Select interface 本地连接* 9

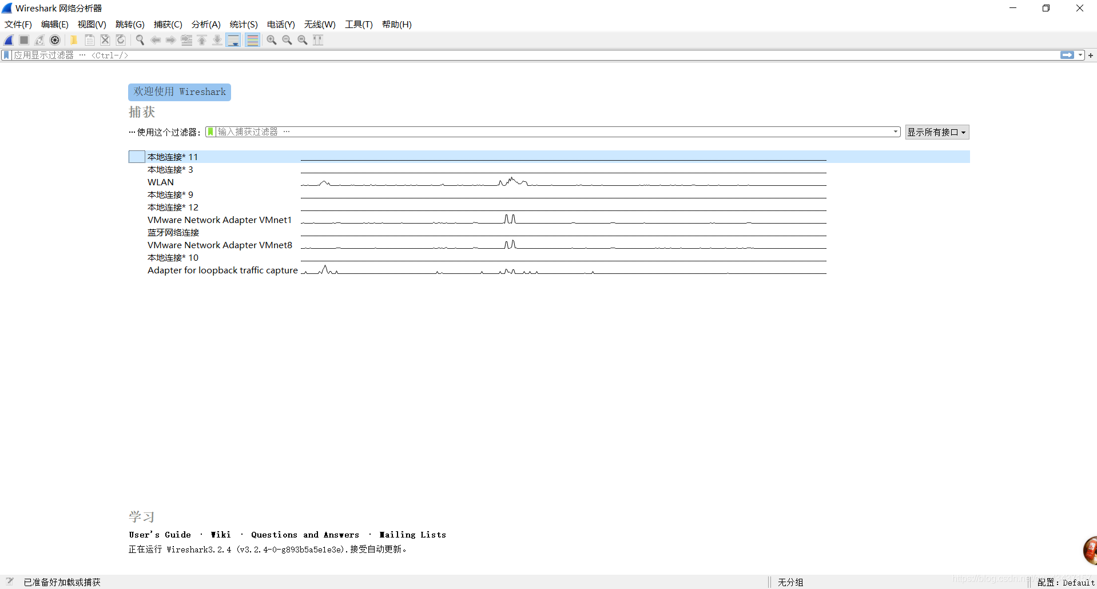[549, 194]
